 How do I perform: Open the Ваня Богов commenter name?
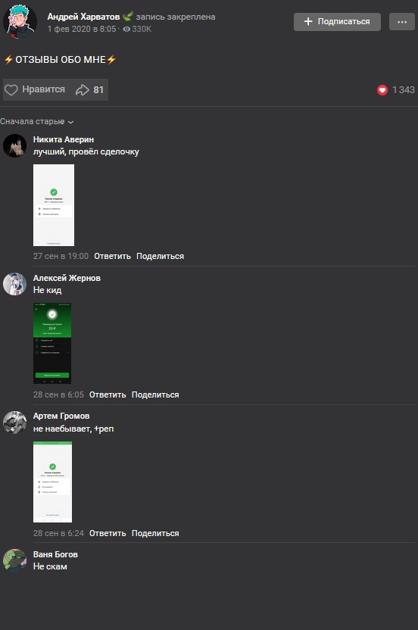55,554
